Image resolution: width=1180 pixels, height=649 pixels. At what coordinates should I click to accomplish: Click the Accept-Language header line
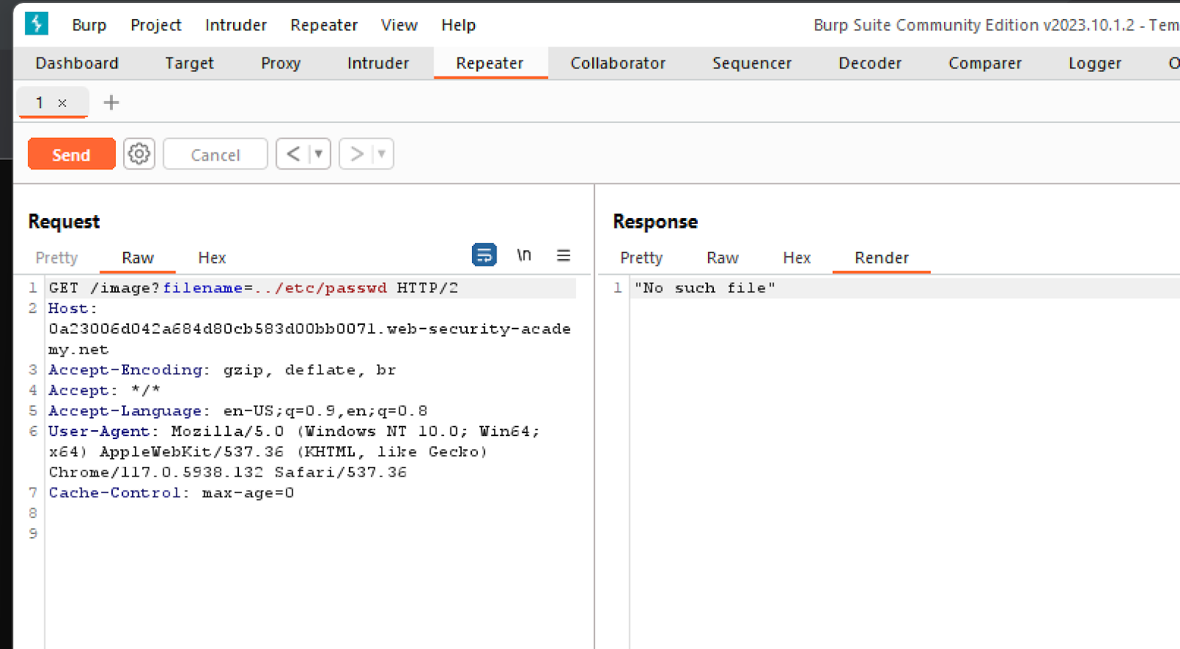238,411
